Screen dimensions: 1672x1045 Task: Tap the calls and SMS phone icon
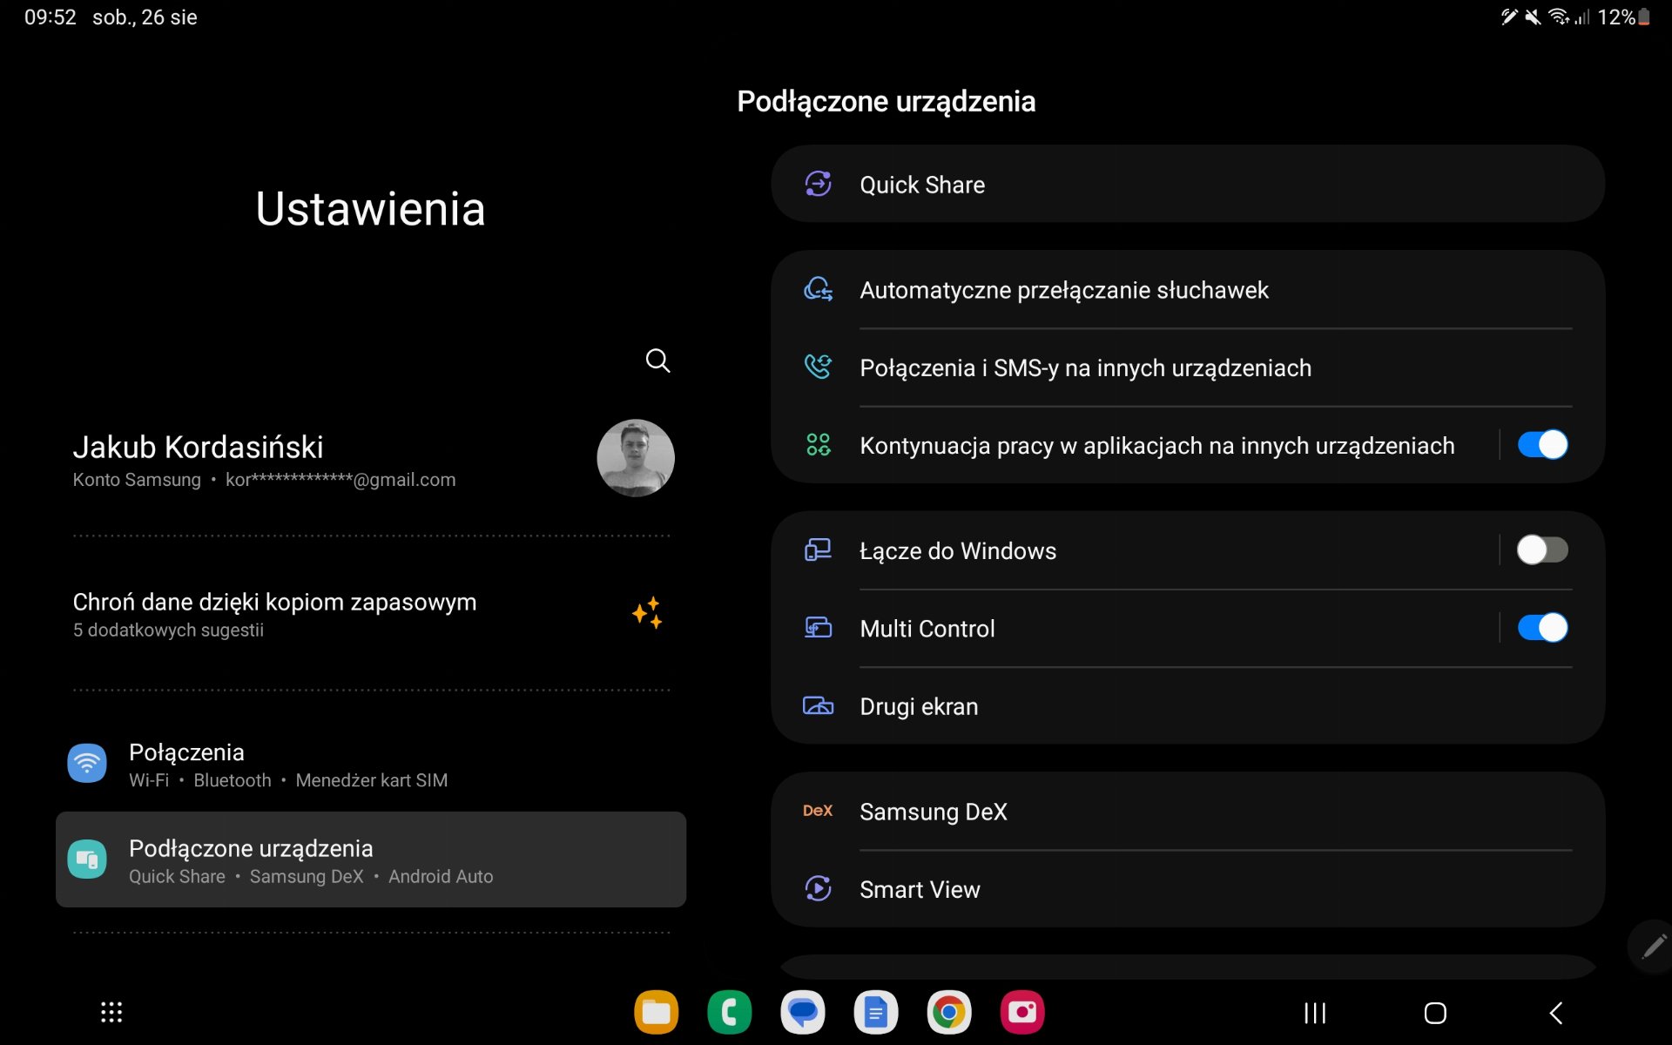[x=818, y=367]
